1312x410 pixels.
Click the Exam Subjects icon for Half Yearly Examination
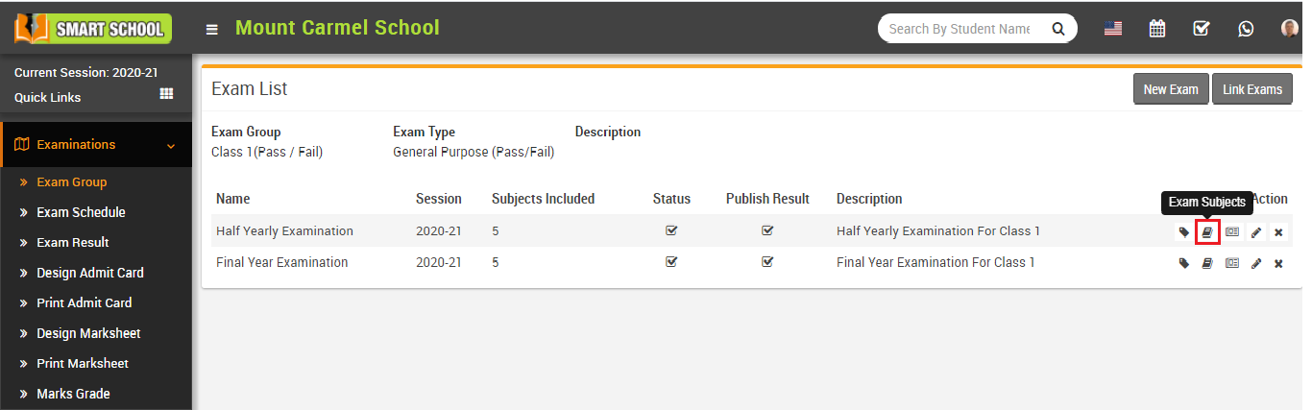point(1207,231)
